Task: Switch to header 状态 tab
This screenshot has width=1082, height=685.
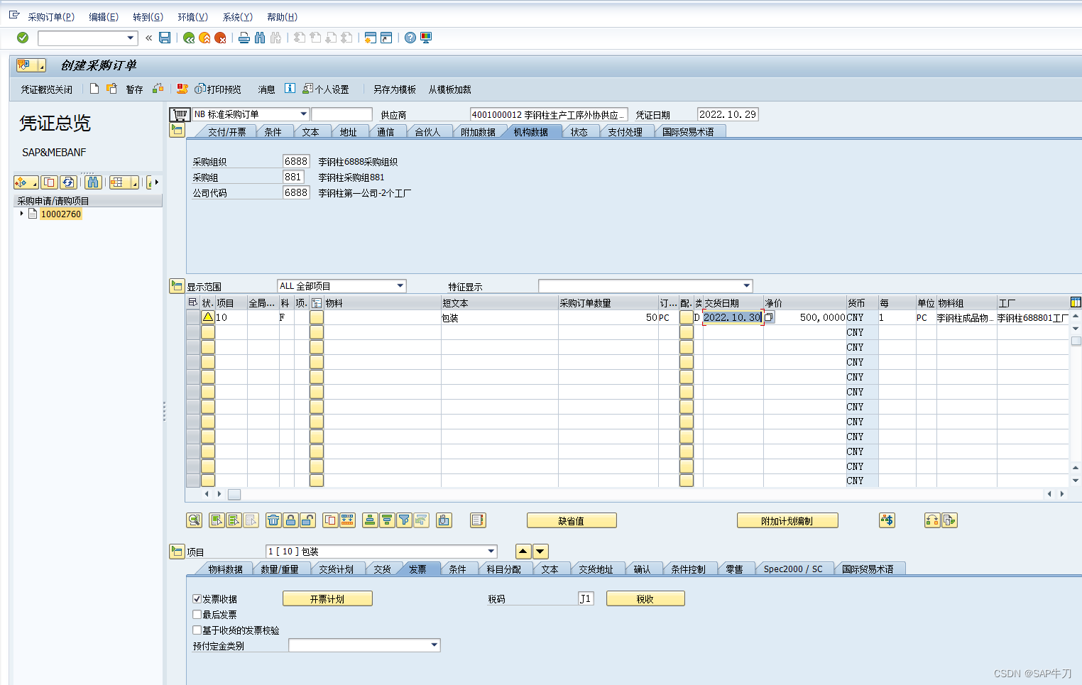Action: coord(579,132)
